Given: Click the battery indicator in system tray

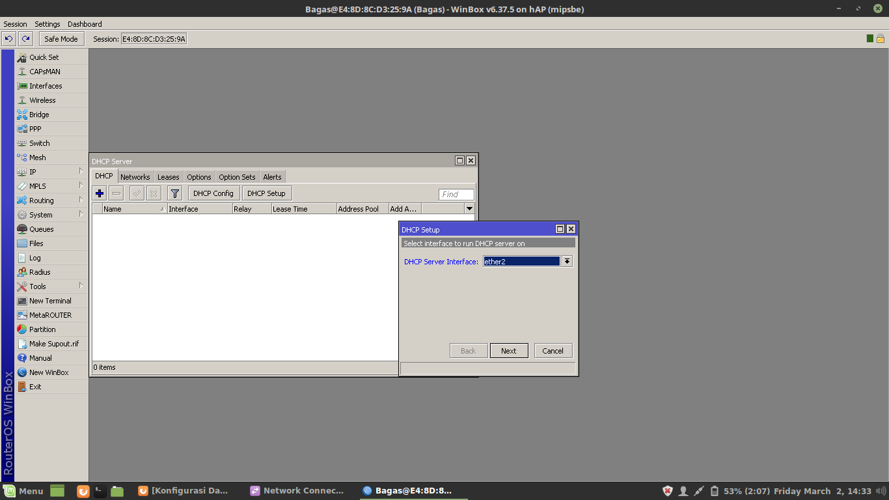Looking at the screenshot, I should 714,491.
